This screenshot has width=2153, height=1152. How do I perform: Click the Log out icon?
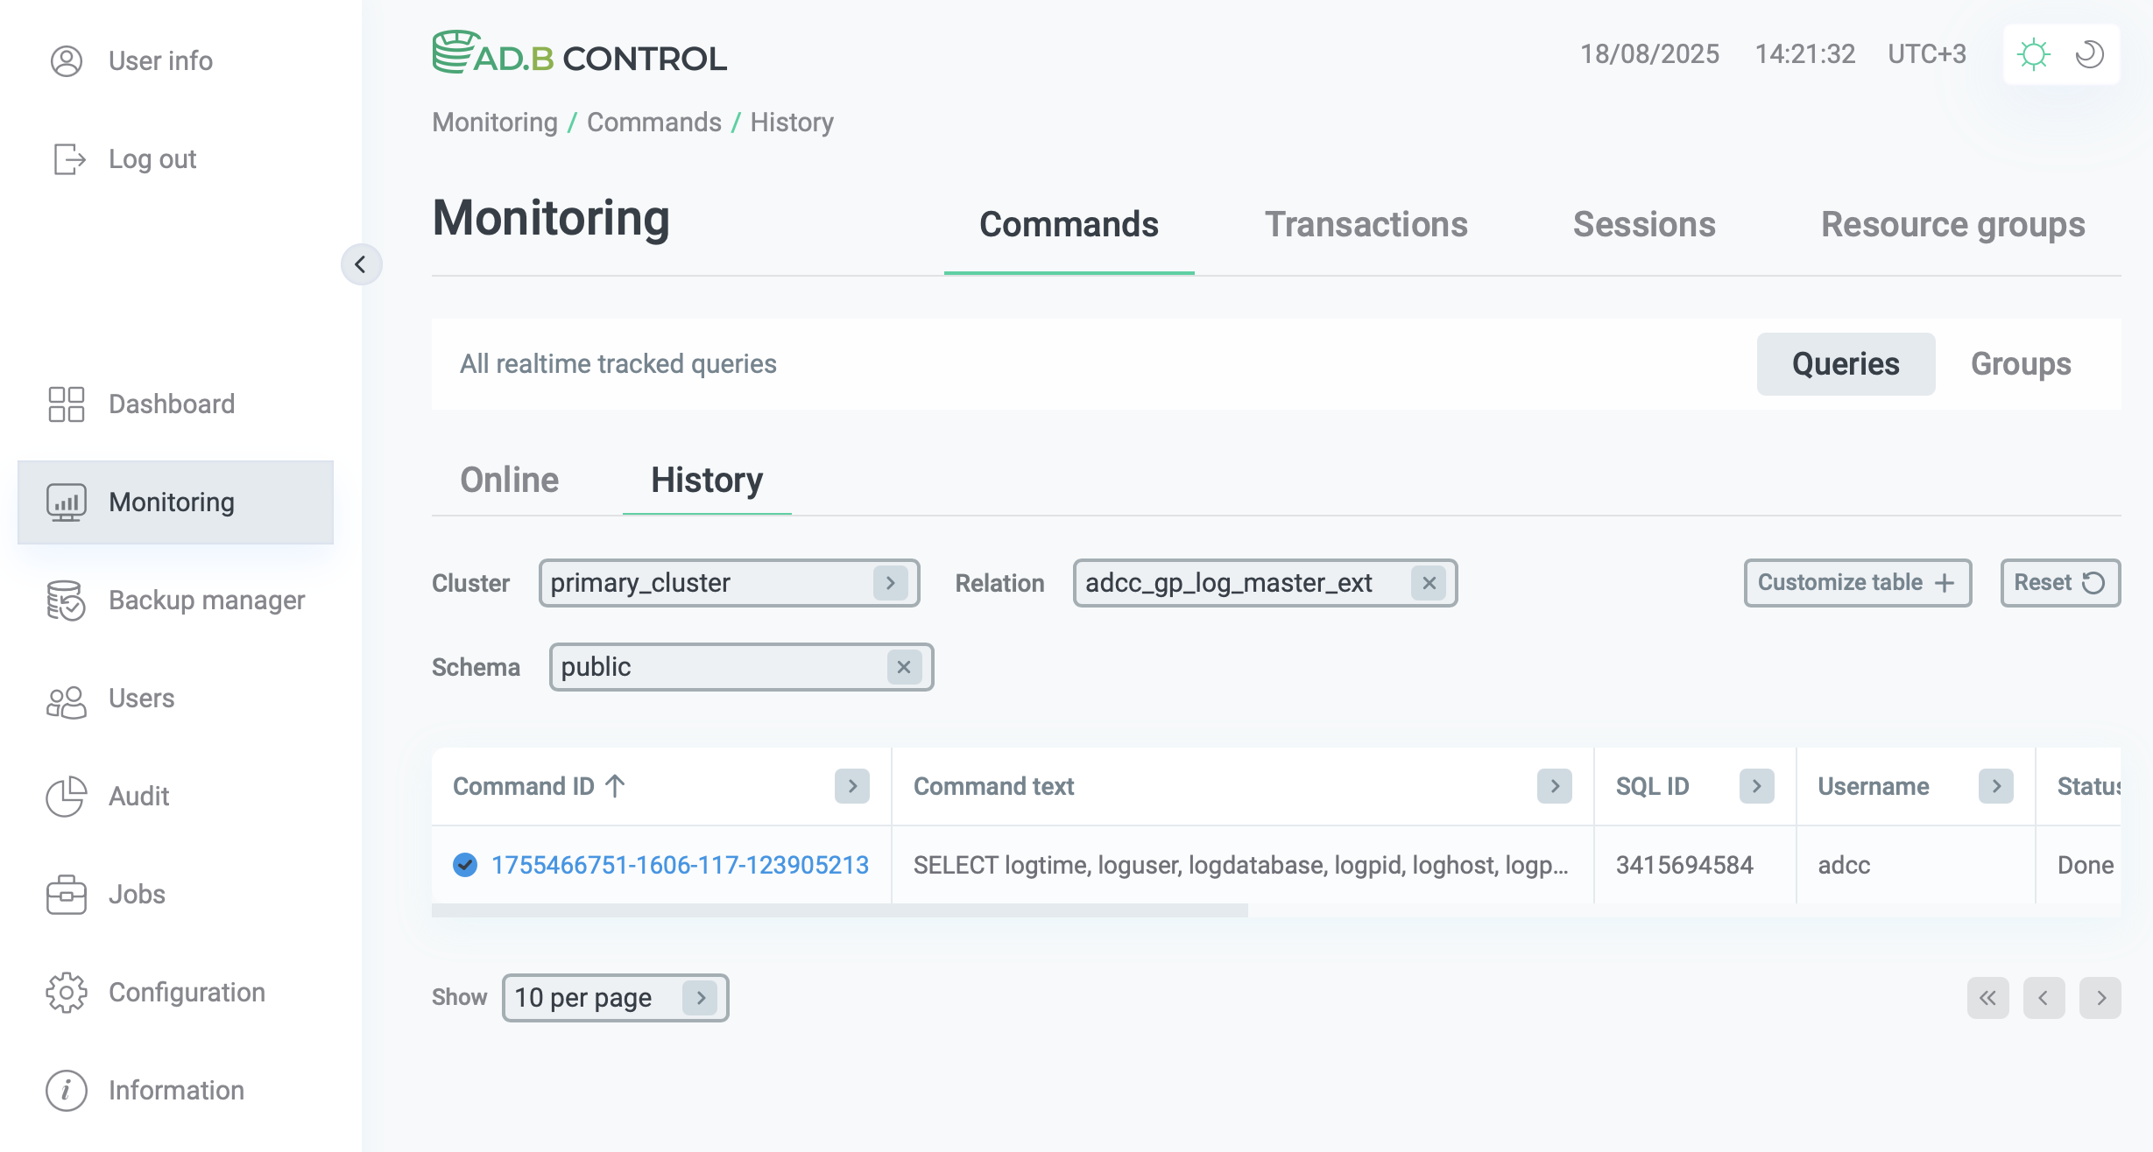point(68,159)
